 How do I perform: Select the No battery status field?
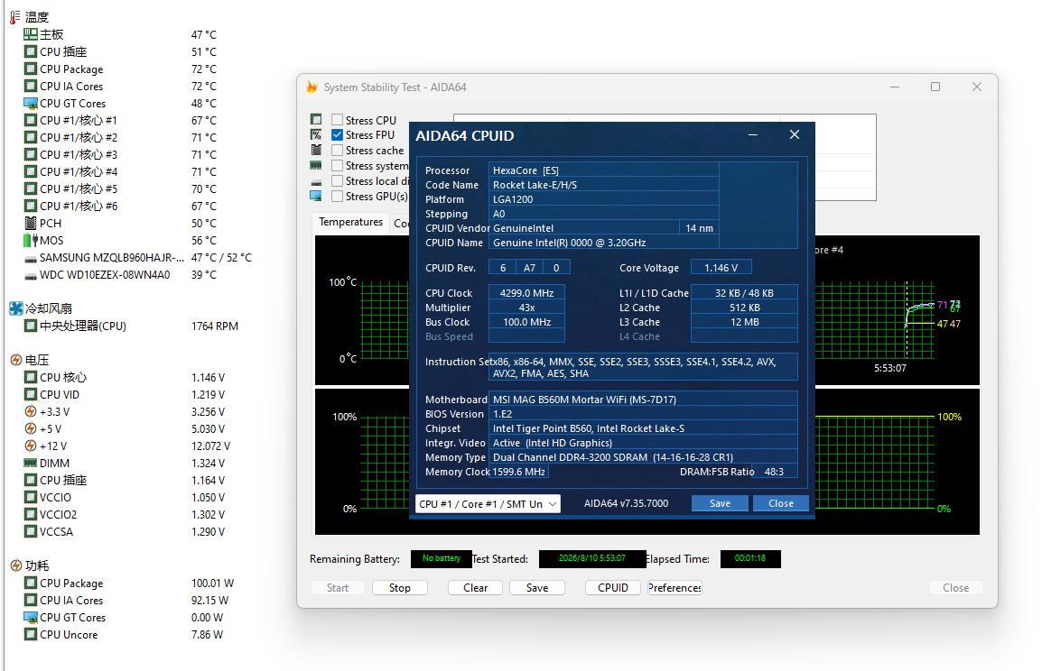pos(442,559)
